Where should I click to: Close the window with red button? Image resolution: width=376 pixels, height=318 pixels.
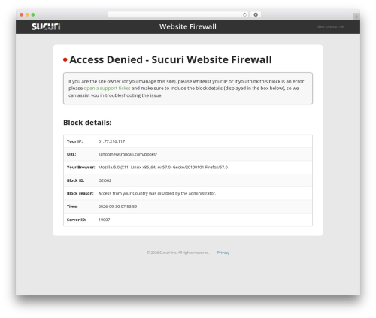coord(22,14)
